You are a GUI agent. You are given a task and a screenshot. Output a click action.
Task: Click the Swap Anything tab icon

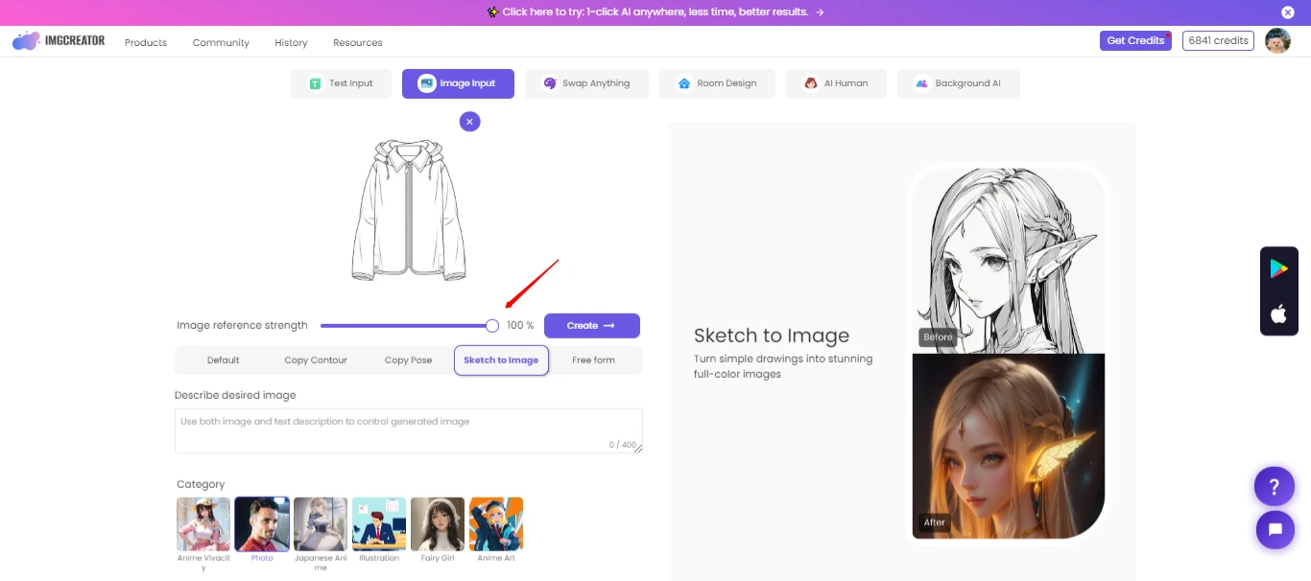550,83
